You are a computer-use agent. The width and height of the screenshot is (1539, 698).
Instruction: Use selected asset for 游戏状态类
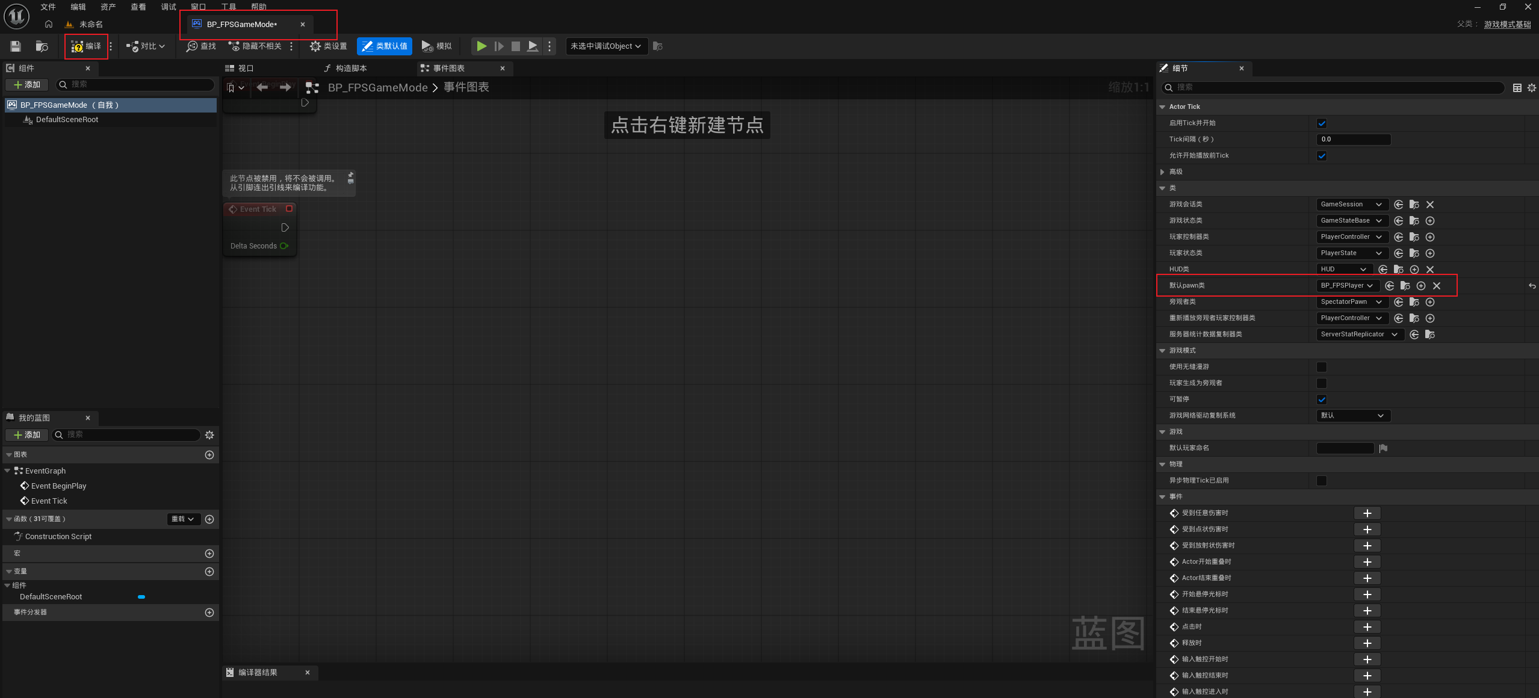point(1399,221)
